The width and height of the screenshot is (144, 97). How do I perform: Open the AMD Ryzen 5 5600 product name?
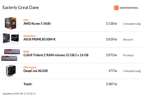pyautogui.click(x=37, y=23)
